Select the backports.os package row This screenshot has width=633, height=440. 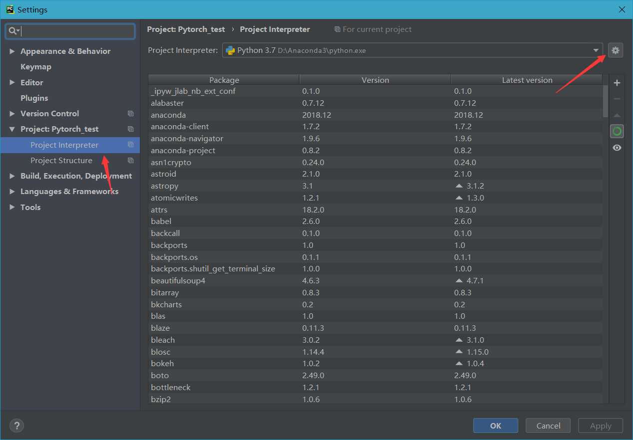375,257
